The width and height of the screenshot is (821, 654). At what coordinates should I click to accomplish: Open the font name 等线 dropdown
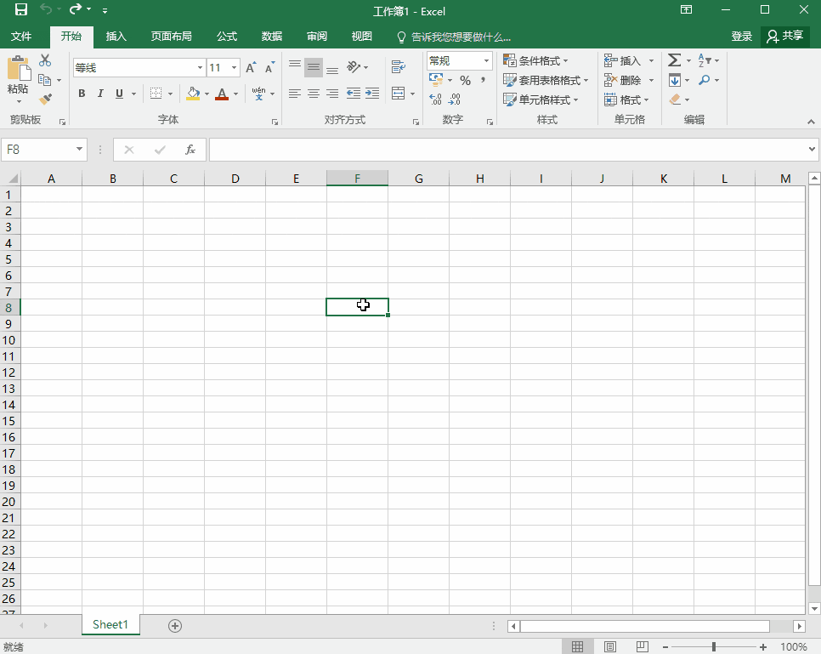tap(200, 67)
